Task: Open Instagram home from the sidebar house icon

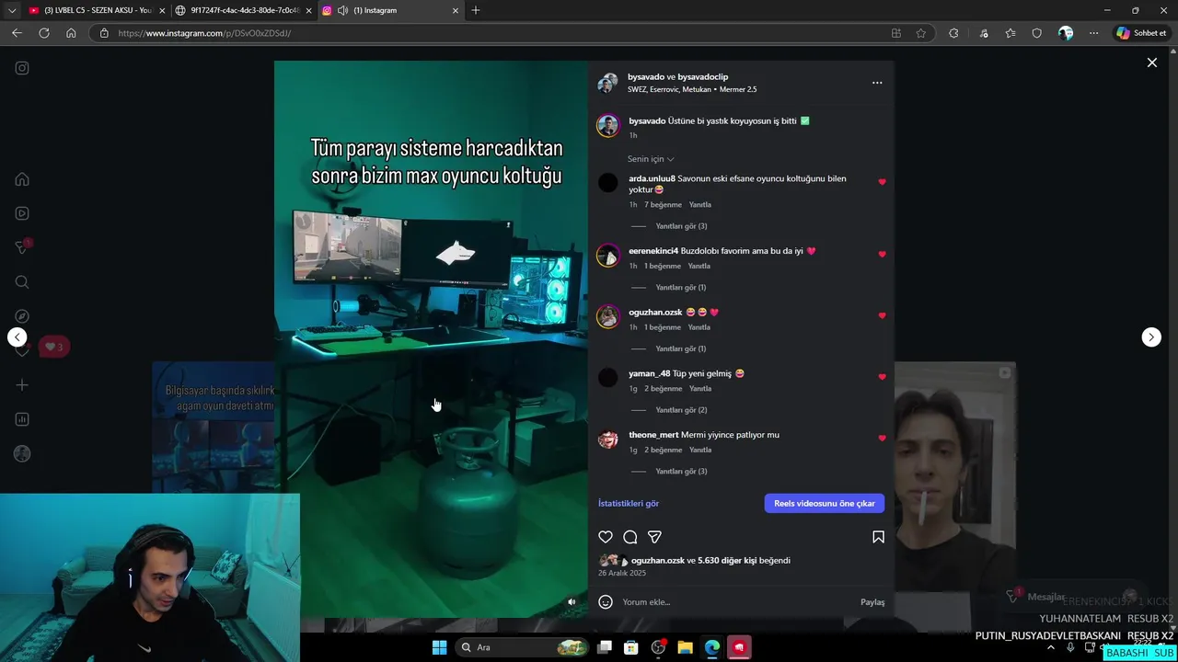Action: 22,179
